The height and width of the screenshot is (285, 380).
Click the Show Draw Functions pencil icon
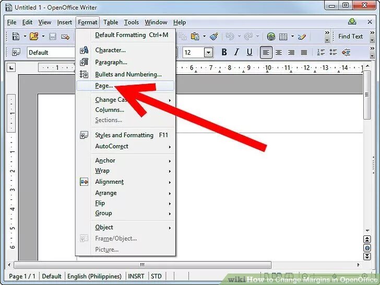click(x=302, y=37)
